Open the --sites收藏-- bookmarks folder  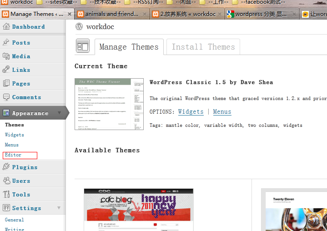[x=57, y=2]
